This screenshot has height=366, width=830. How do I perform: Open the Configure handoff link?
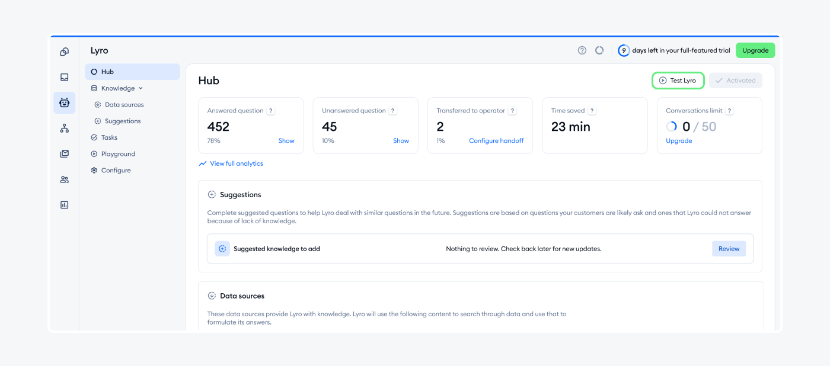tap(496, 141)
